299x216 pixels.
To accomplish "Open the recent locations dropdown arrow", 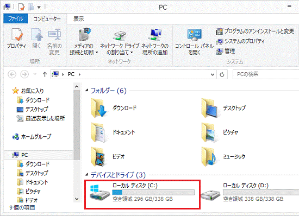I will (x=35, y=74).
